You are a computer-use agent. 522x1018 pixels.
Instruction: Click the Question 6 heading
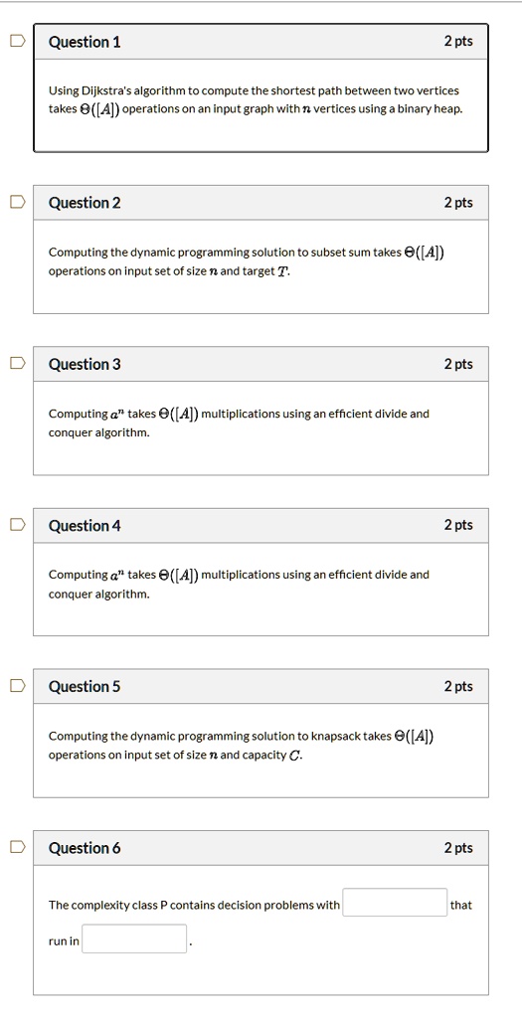pos(86,848)
